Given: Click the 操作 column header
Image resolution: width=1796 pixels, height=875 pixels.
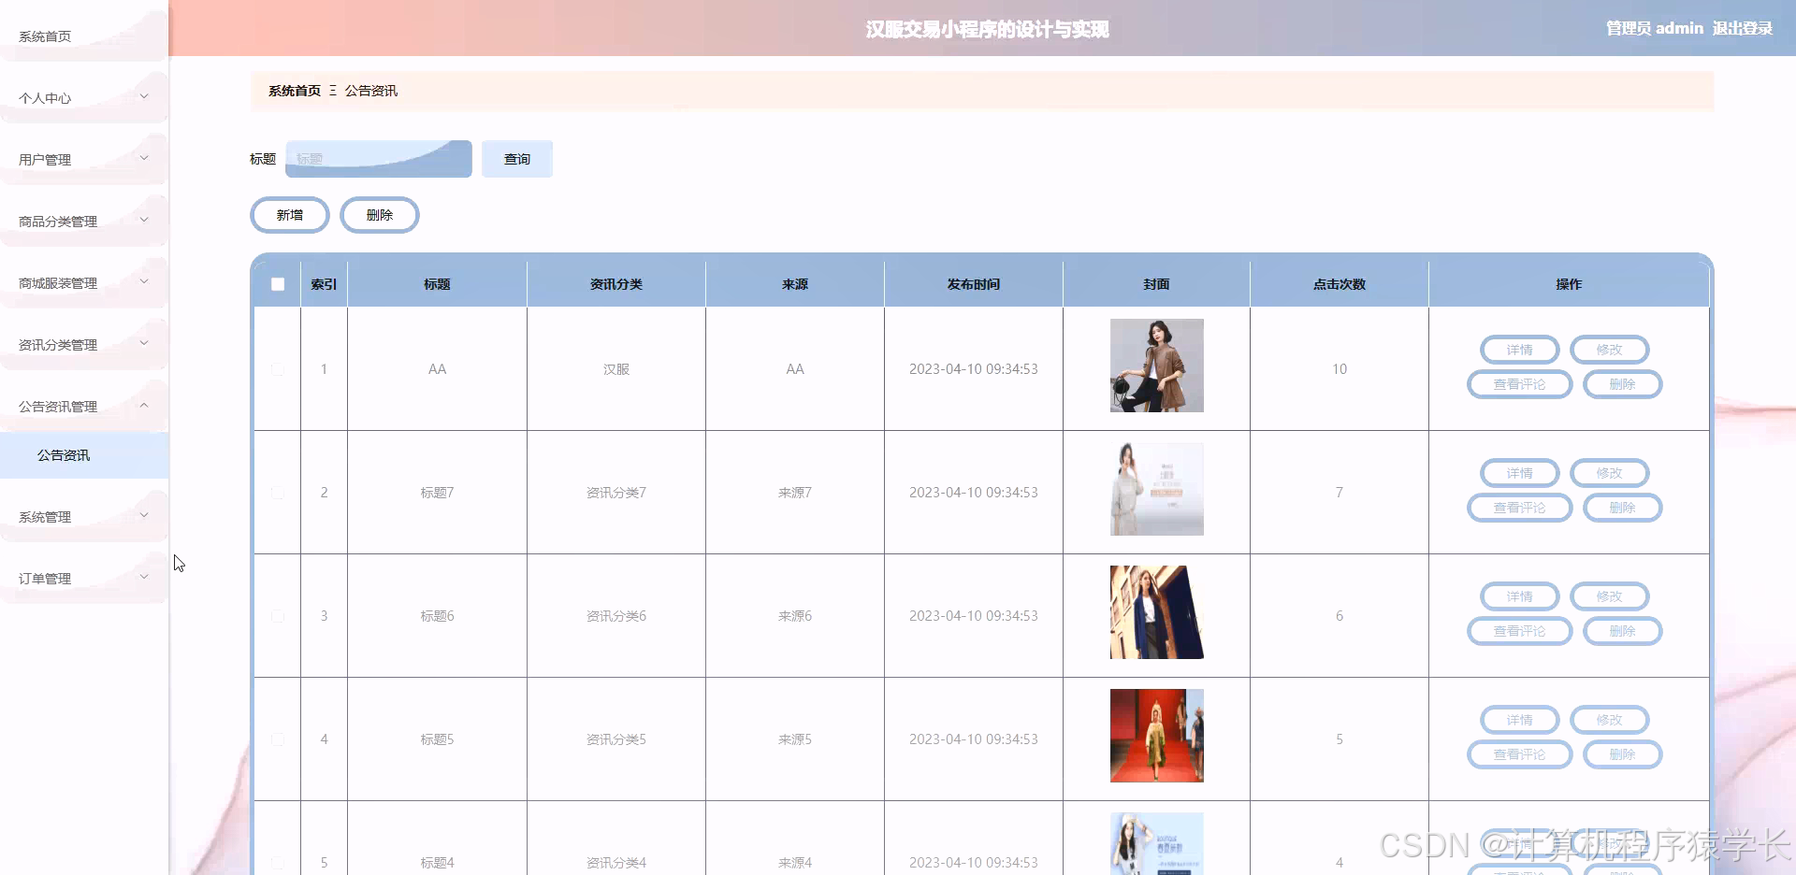Looking at the screenshot, I should pos(1569,284).
